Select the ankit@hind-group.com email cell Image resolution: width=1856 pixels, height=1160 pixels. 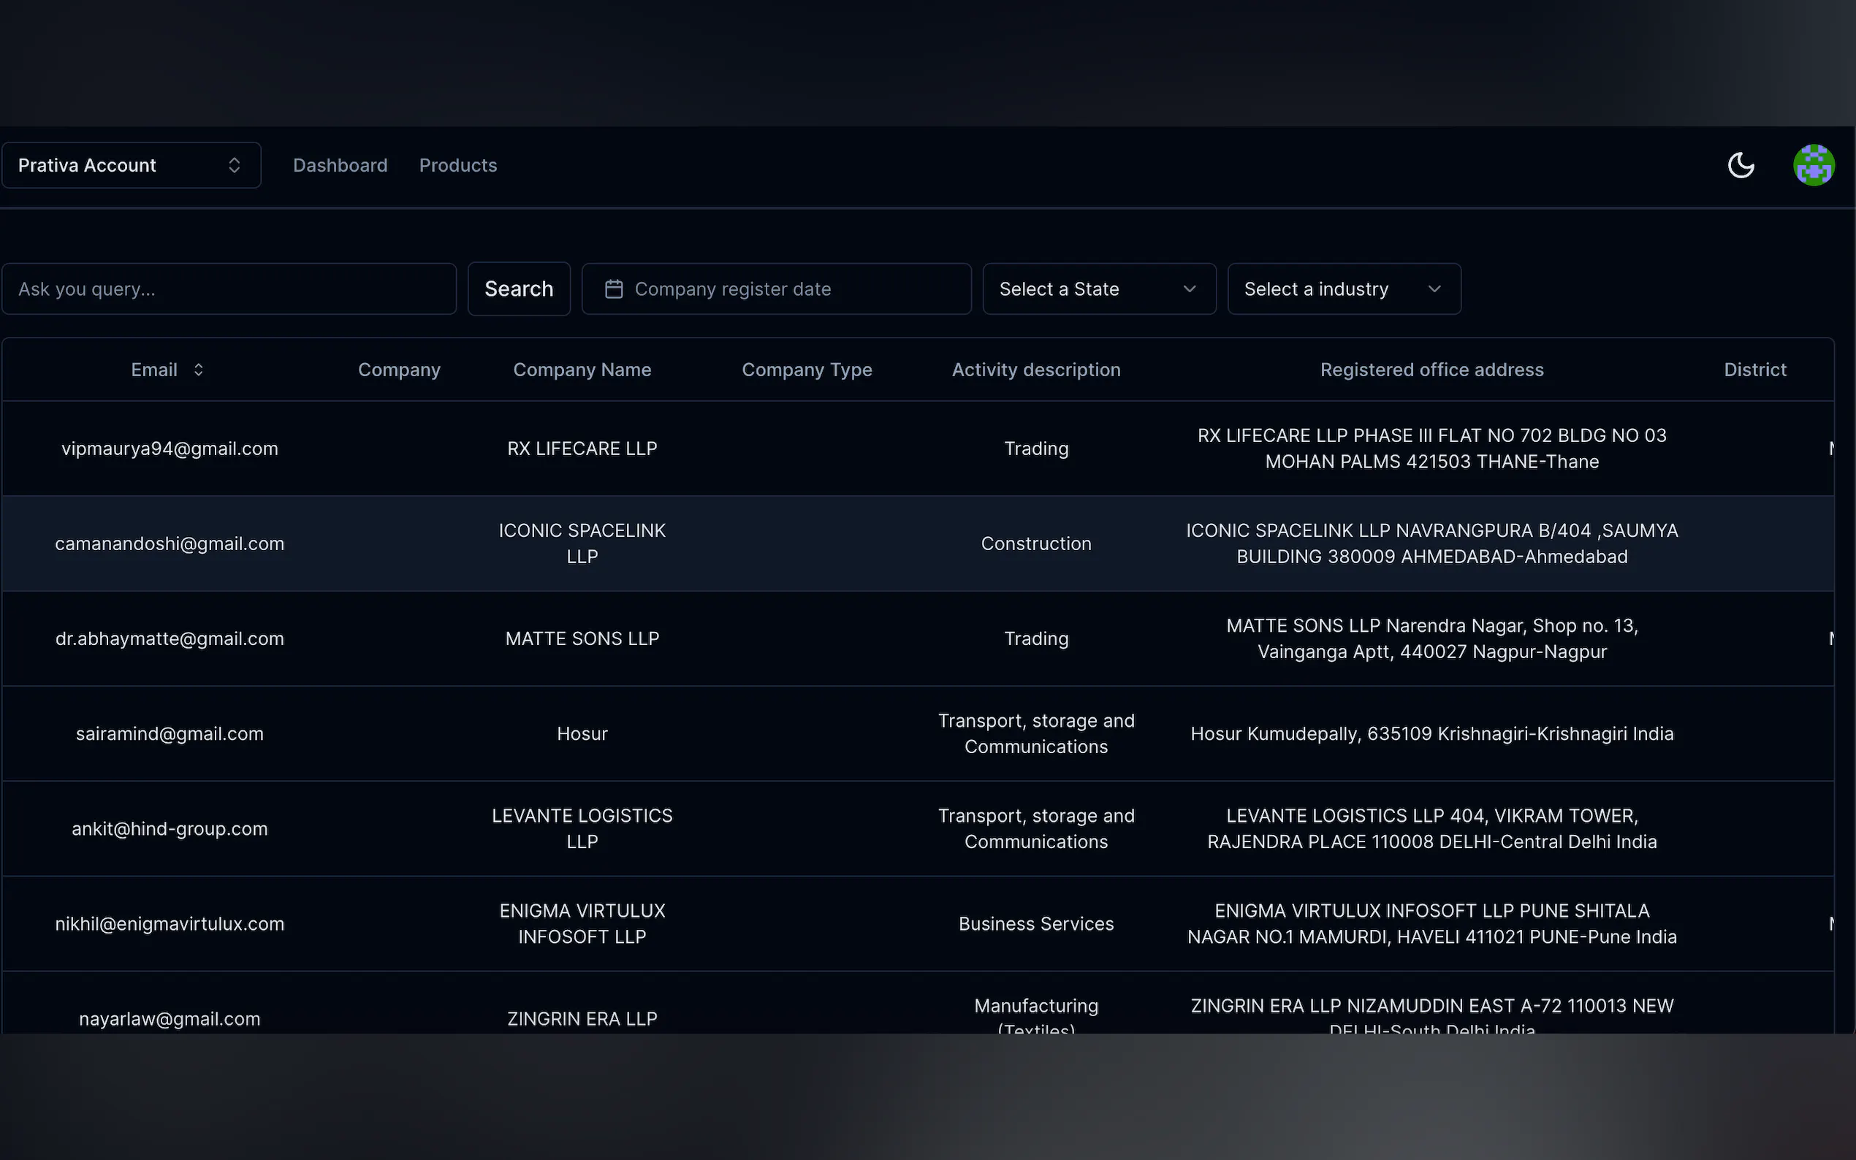[170, 828]
